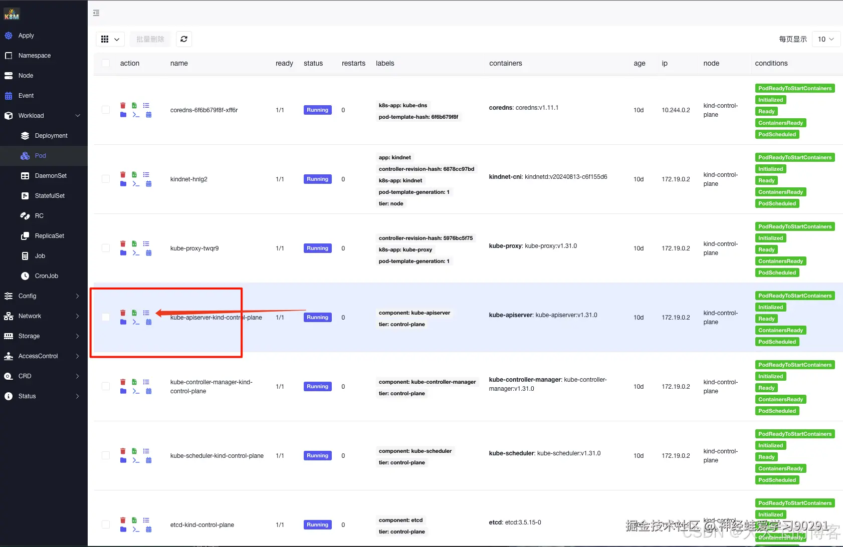Image resolution: width=843 pixels, height=547 pixels.
Task: Click the pod name kindnet-hnlg2
Action: coord(189,179)
